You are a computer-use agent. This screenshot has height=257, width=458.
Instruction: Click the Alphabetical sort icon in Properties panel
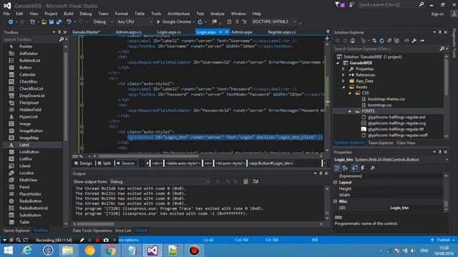(345, 168)
